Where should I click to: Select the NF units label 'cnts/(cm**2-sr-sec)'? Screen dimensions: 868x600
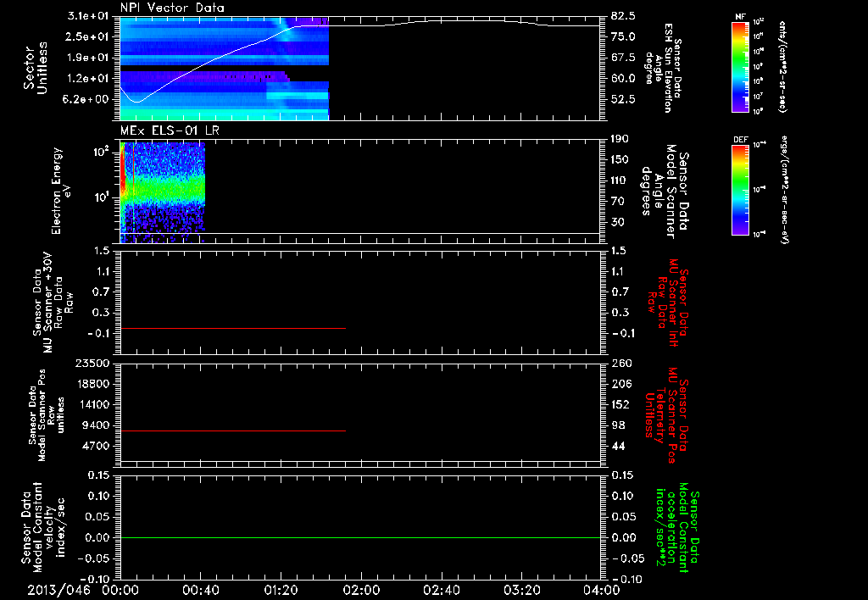click(x=782, y=66)
